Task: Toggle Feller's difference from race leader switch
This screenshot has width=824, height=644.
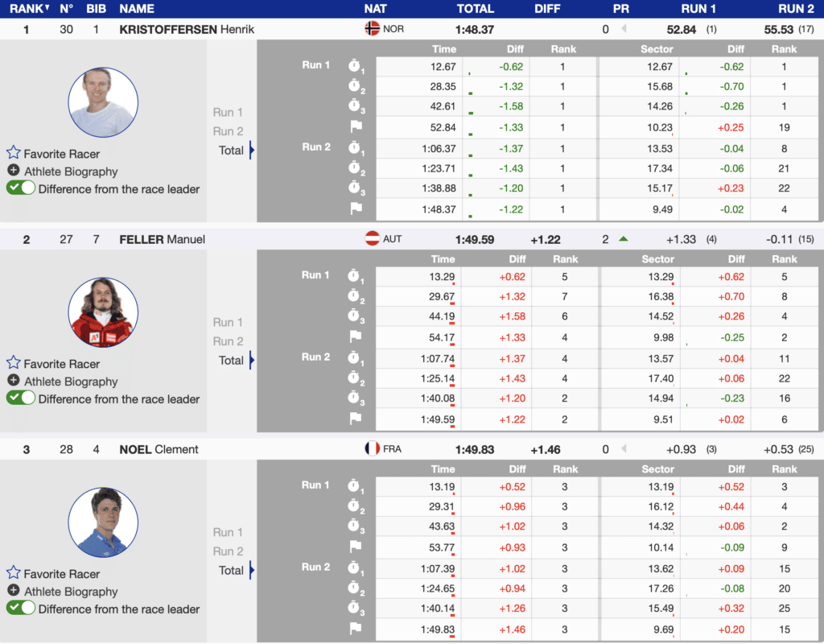Action: tap(21, 398)
